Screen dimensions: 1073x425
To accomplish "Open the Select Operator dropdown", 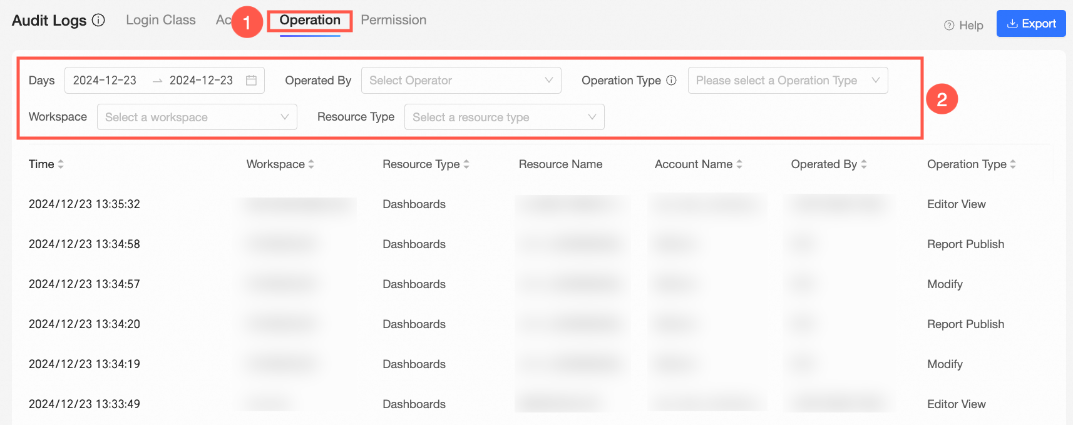I will click(x=461, y=81).
